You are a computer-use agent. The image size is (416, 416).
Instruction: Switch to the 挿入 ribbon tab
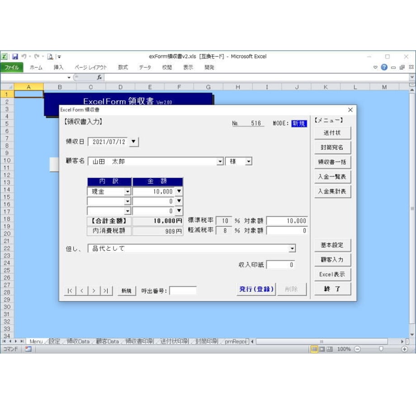(58, 67)
